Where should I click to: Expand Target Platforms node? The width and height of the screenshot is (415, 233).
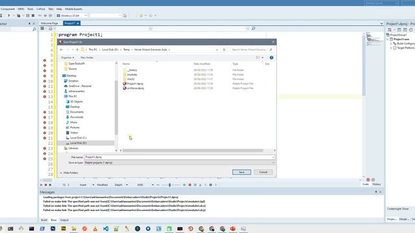tap(391, 48)
